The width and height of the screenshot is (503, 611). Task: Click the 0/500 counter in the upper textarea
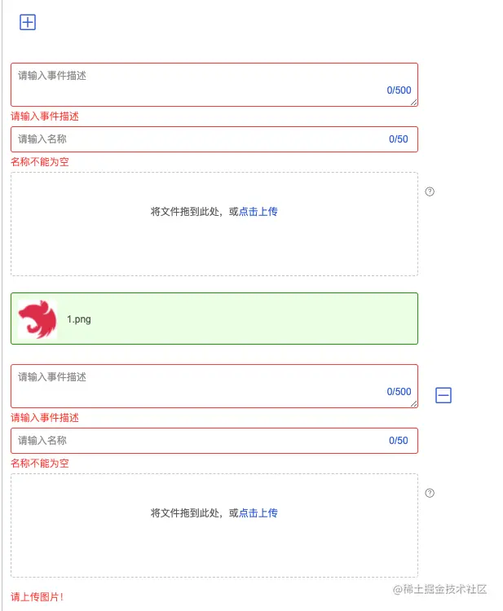coord(399,90)
